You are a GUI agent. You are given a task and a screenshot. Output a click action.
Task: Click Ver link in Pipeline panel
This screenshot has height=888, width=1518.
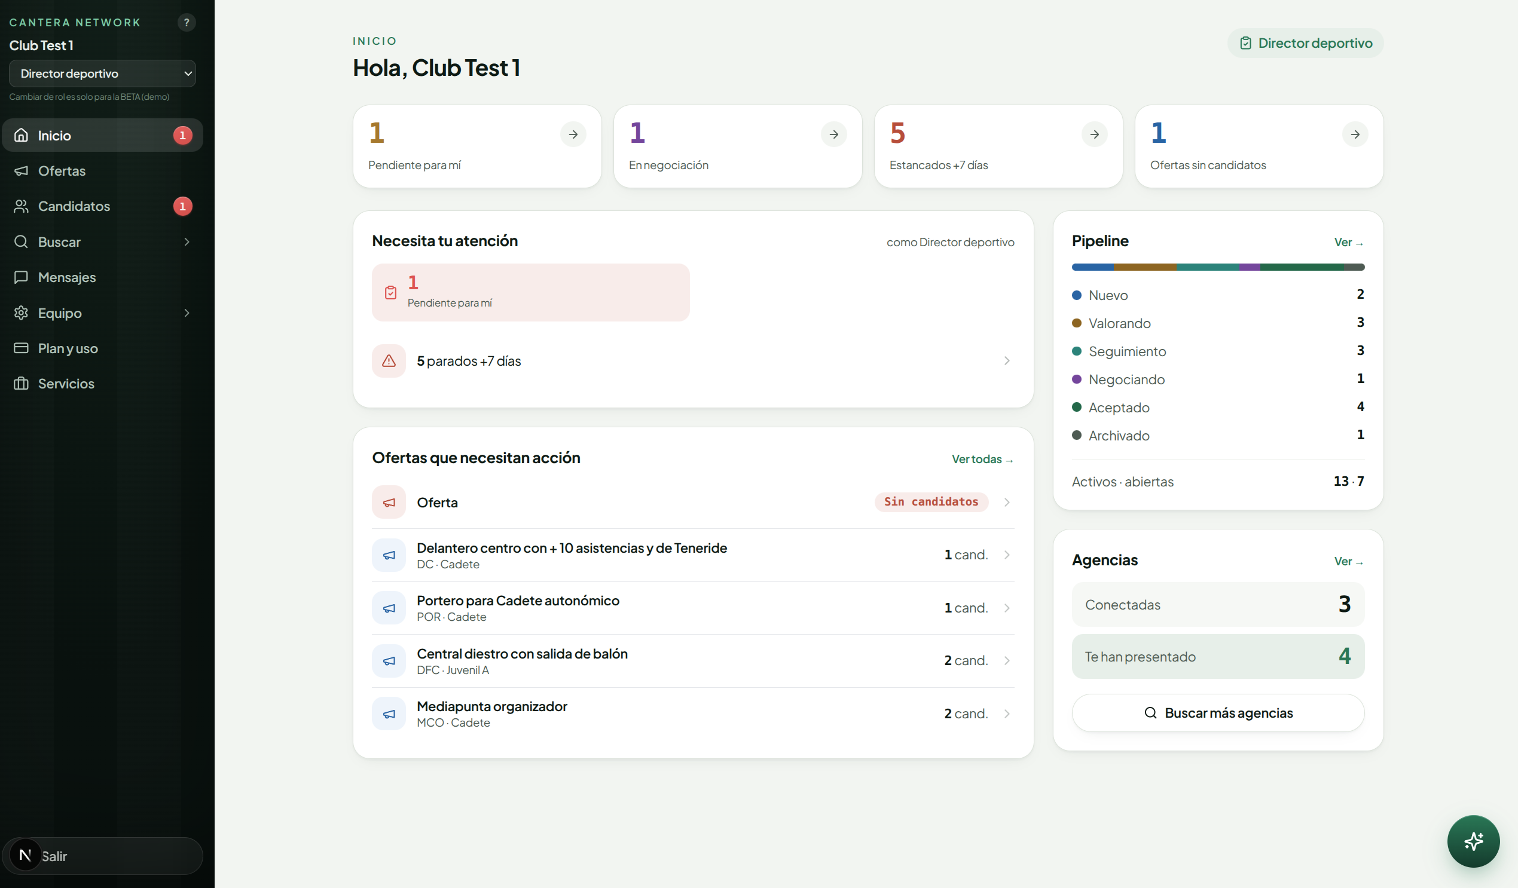(x=1348, y=242)
